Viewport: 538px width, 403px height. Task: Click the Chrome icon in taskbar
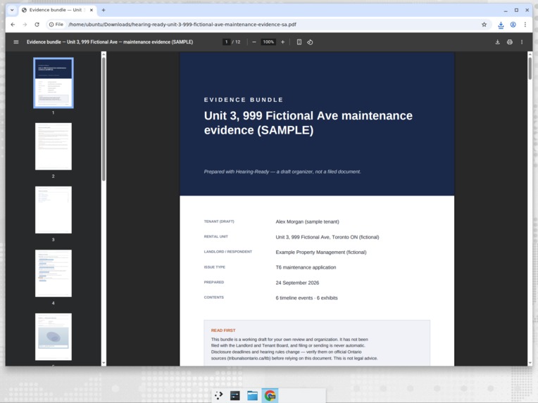click(x=270, y=395)
